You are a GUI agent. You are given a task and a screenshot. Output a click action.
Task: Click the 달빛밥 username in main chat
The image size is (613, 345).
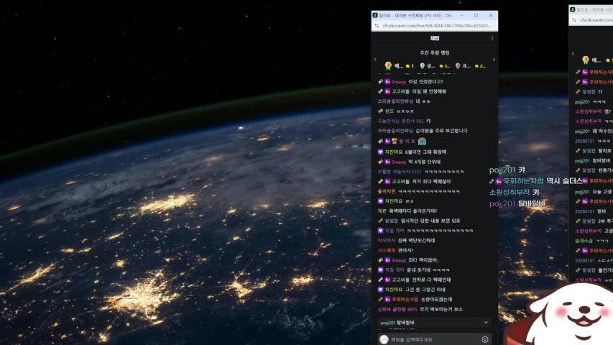tap(392, 221)
